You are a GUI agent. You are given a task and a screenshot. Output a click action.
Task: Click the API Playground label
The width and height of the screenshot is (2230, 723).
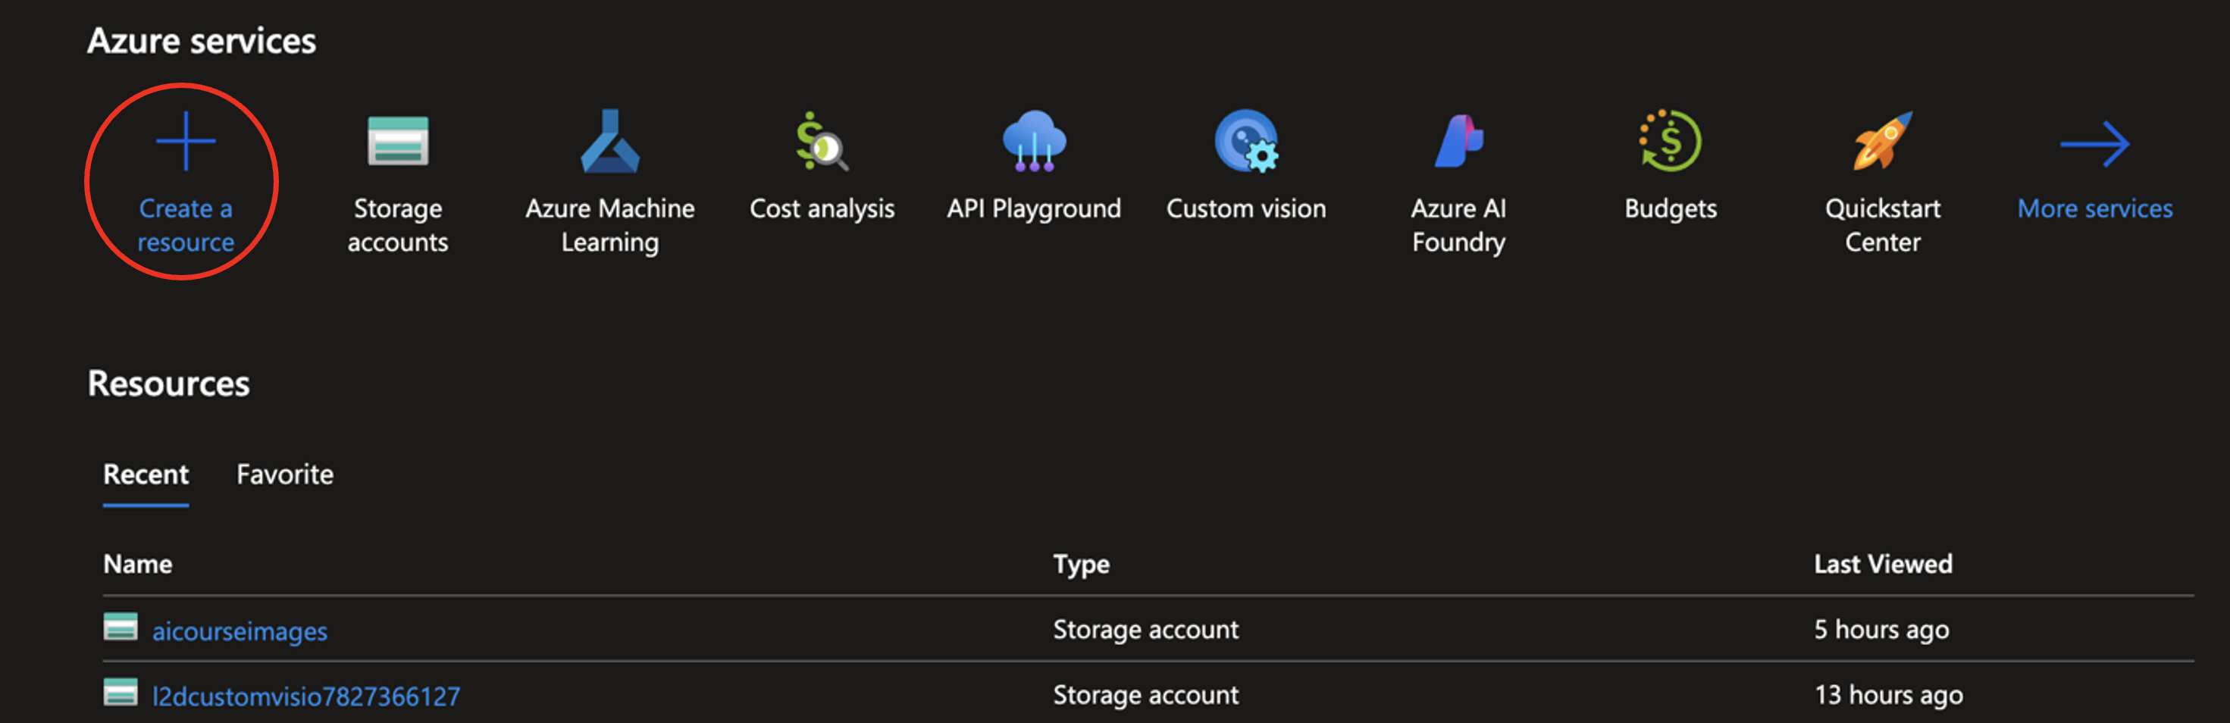[1034, 208]
